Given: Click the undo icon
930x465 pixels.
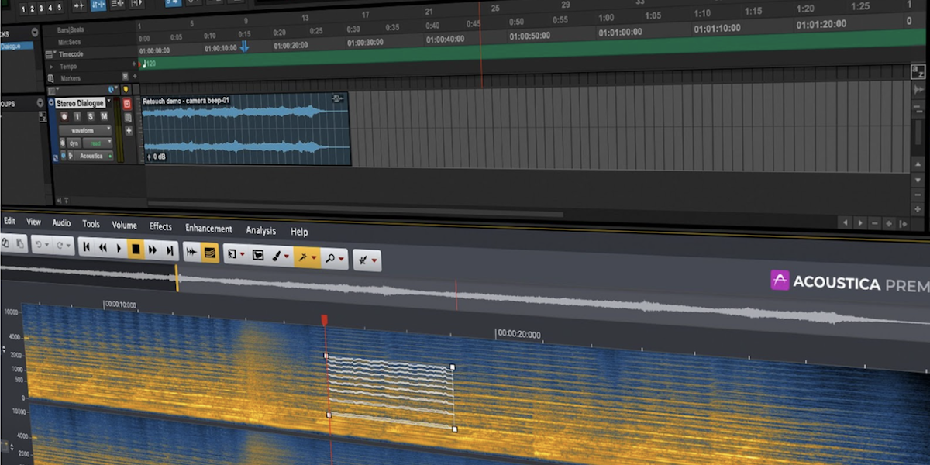Looking at the screenshot, I should (40, 243).
